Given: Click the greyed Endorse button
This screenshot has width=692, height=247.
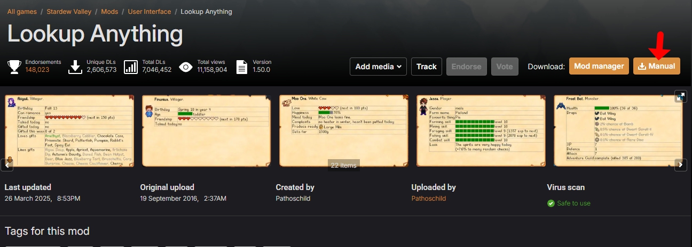Looking at the screenshot, I should pos(467,67).
